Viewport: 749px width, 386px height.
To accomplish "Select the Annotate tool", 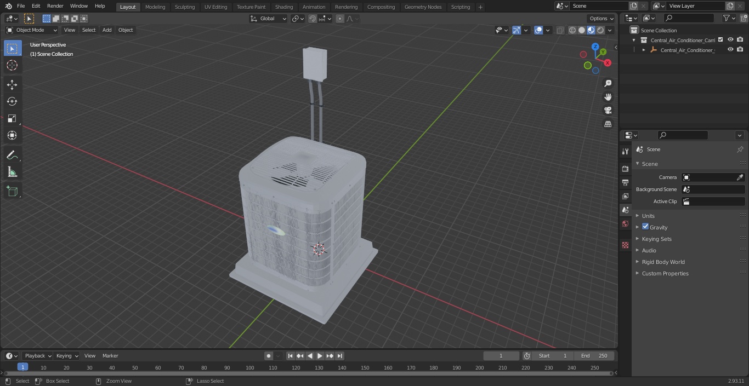I will click(x=12, y=155).
